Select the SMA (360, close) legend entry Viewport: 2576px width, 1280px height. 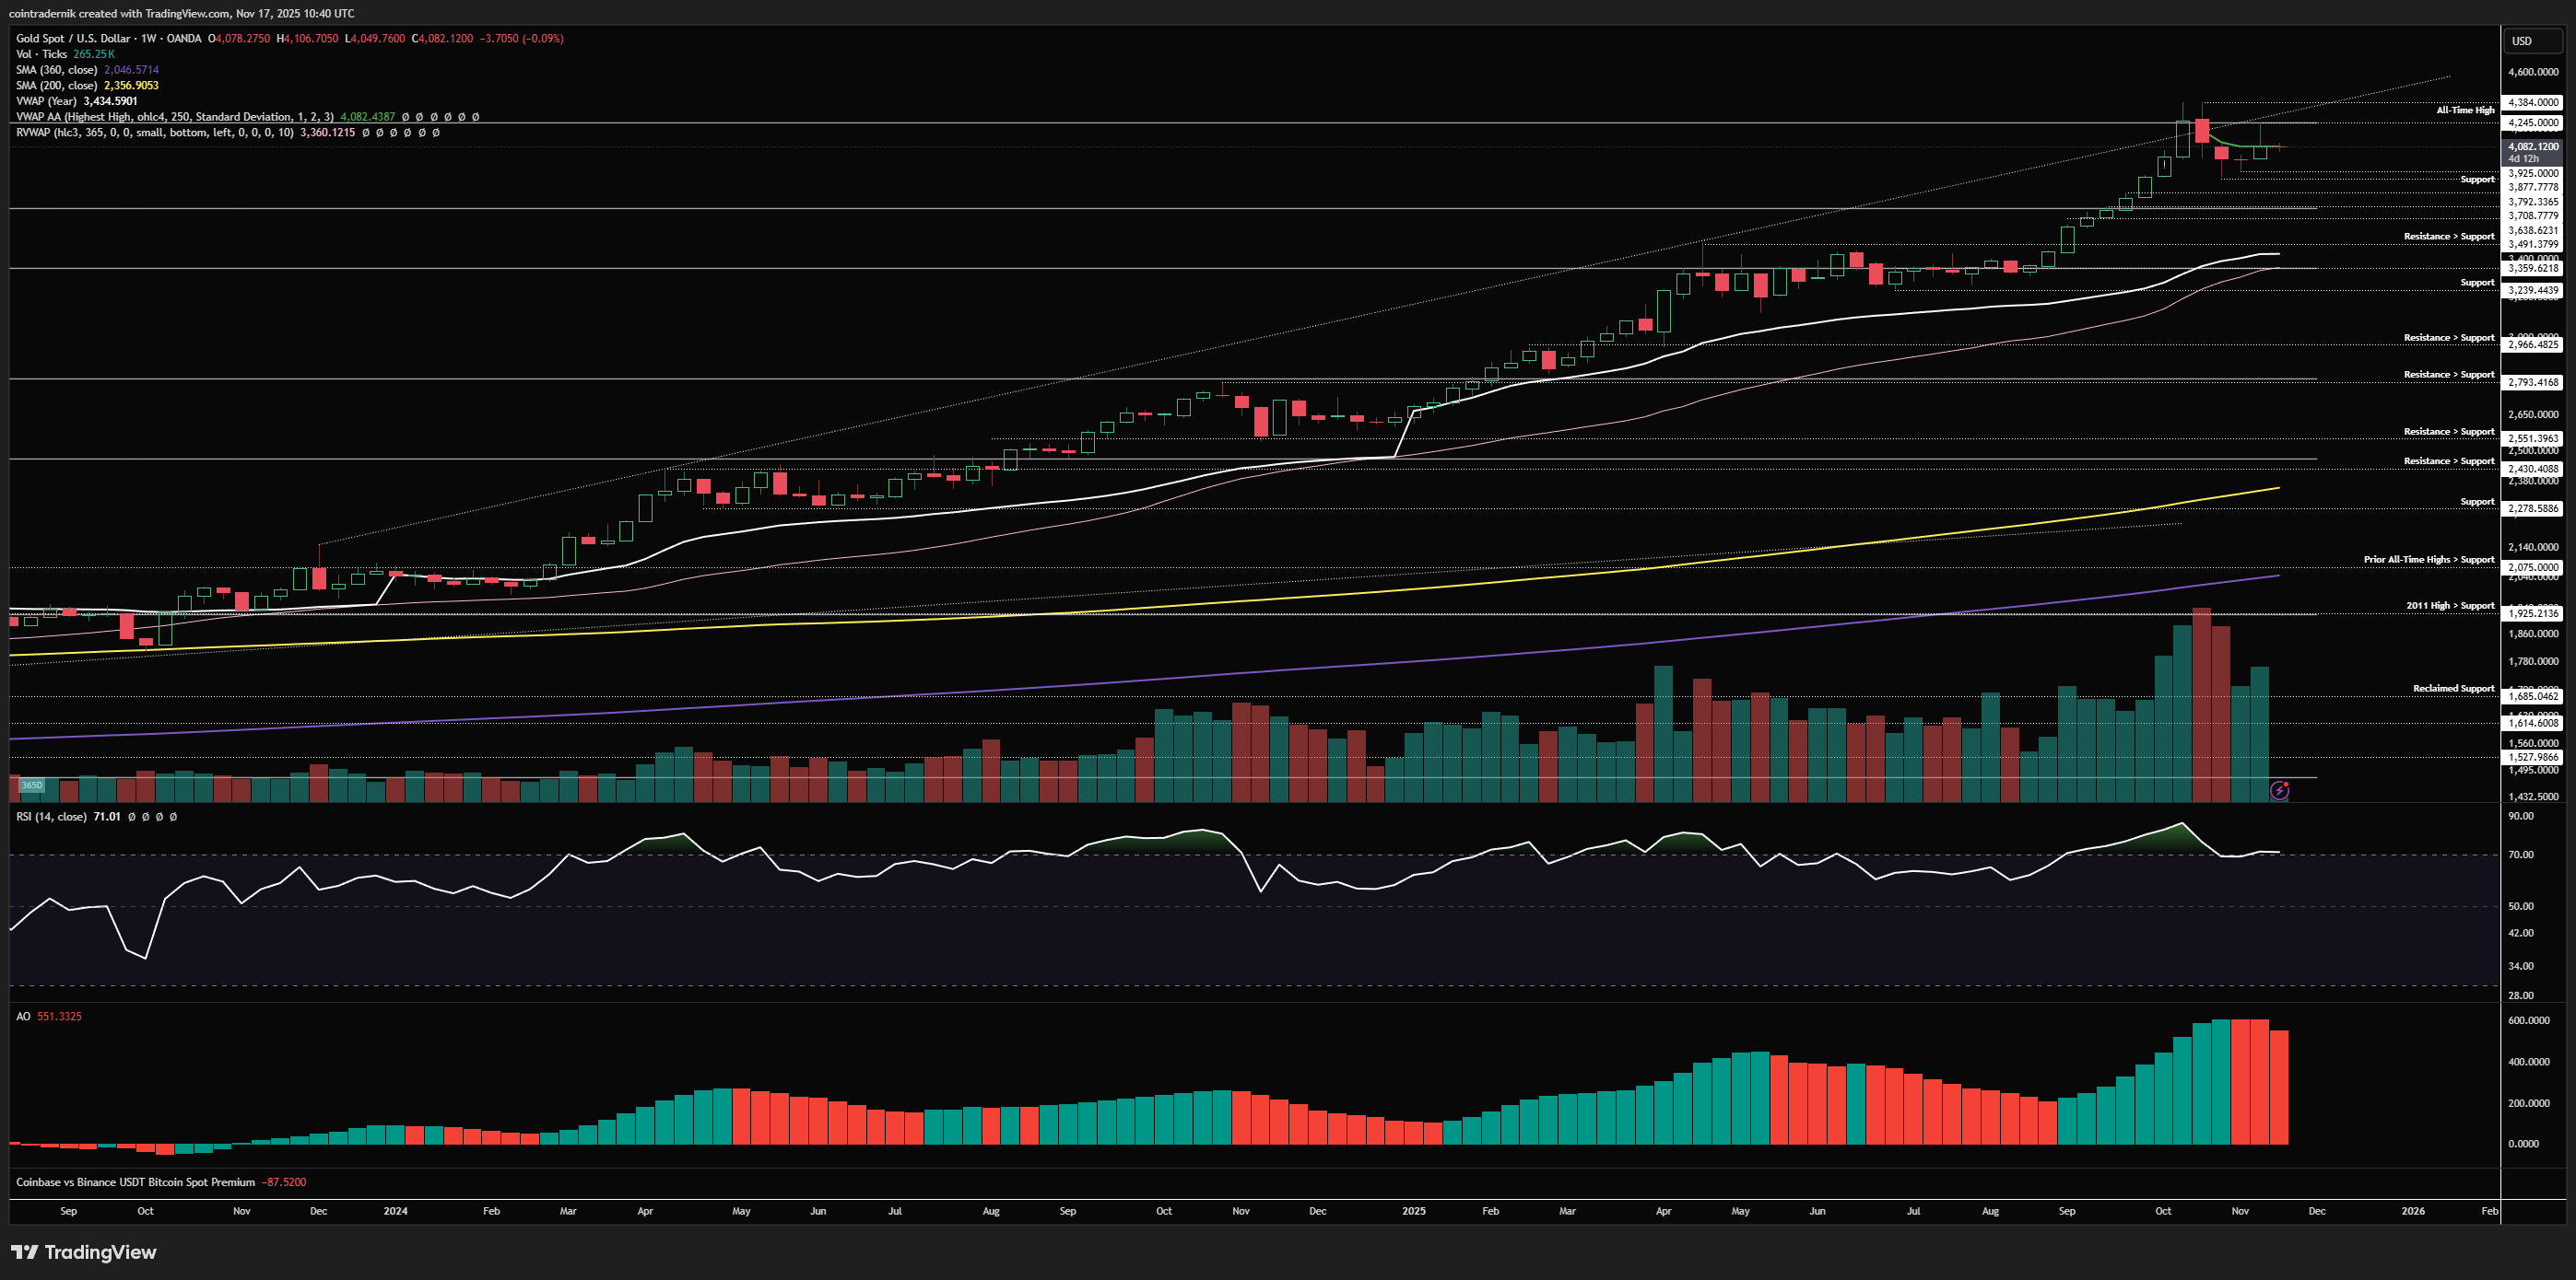coord(56,70)
